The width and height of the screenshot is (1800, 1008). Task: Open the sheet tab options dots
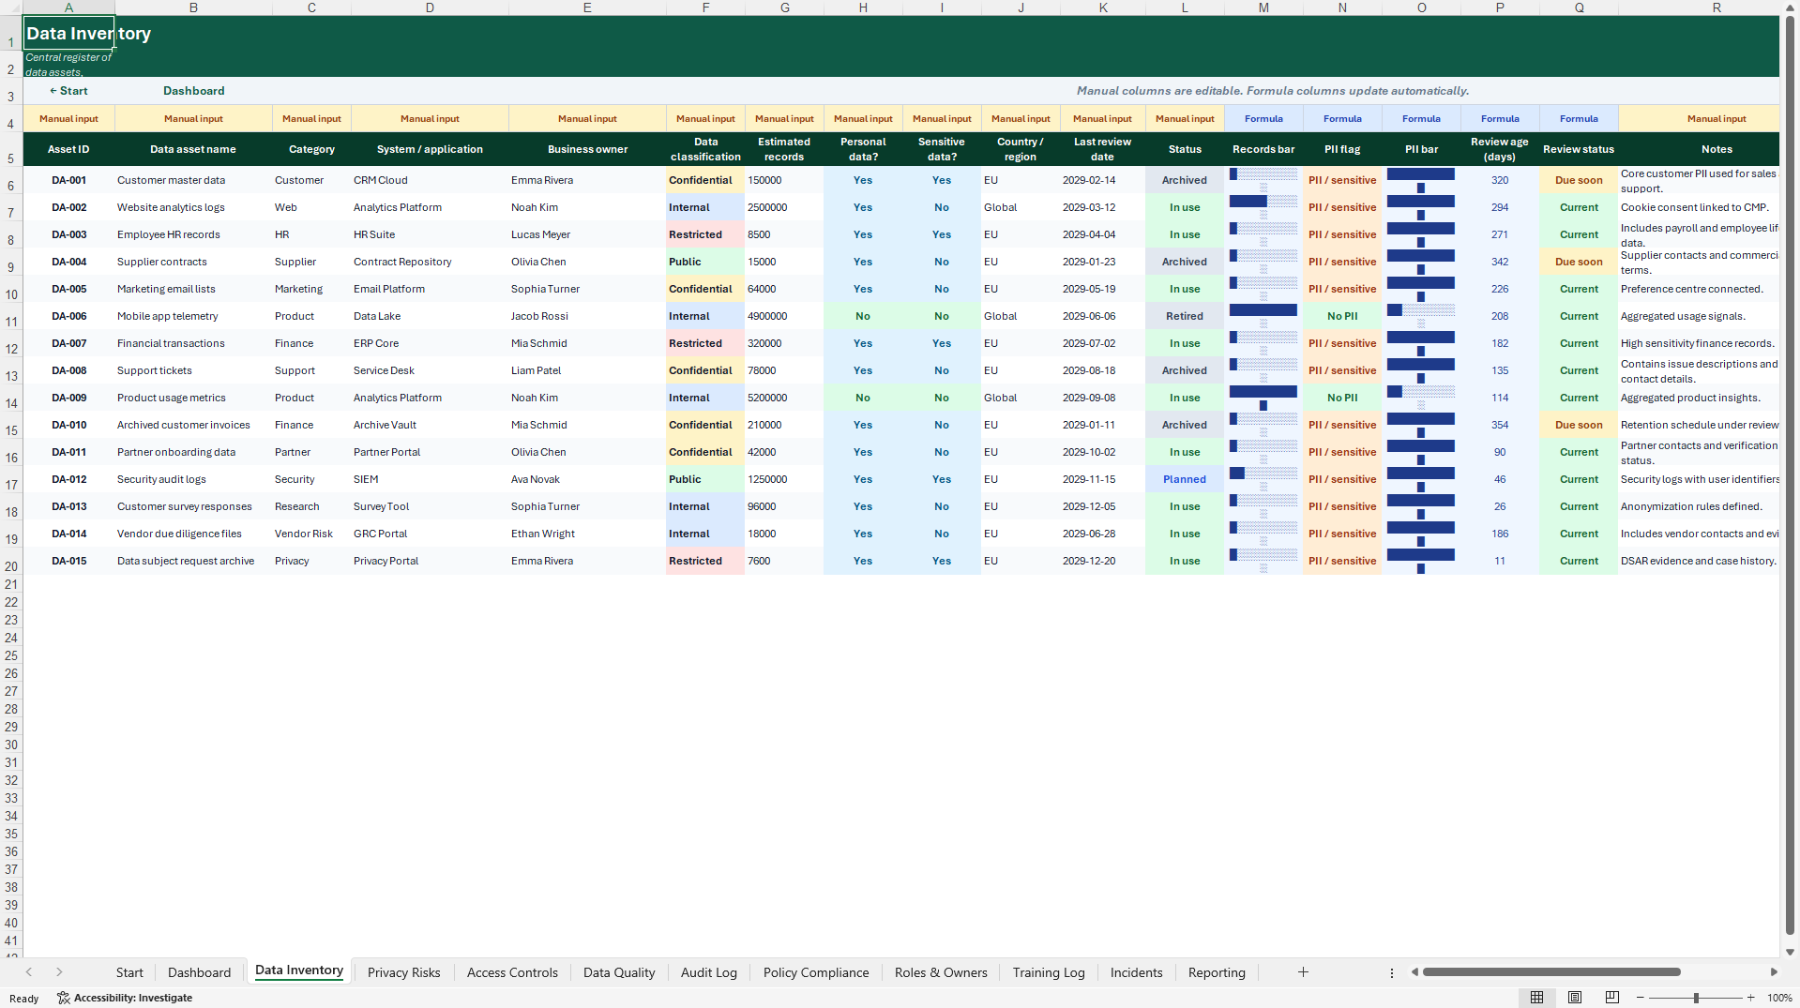coord(1392,973)
